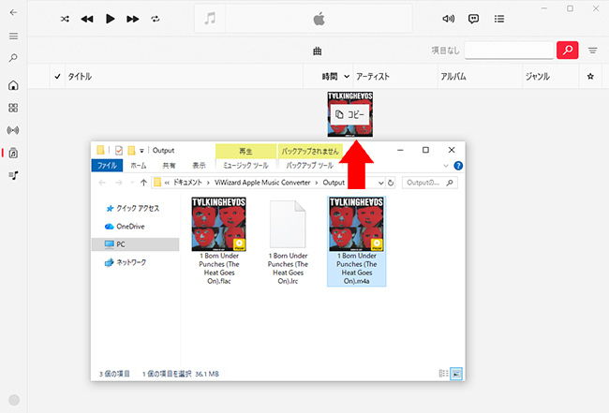Expand the address bar history dropdown
Screen dimensions: 609x413
(381, 183)
